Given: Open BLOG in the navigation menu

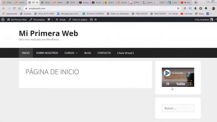Looking at the screenshot, I should [x=87, y=53].
